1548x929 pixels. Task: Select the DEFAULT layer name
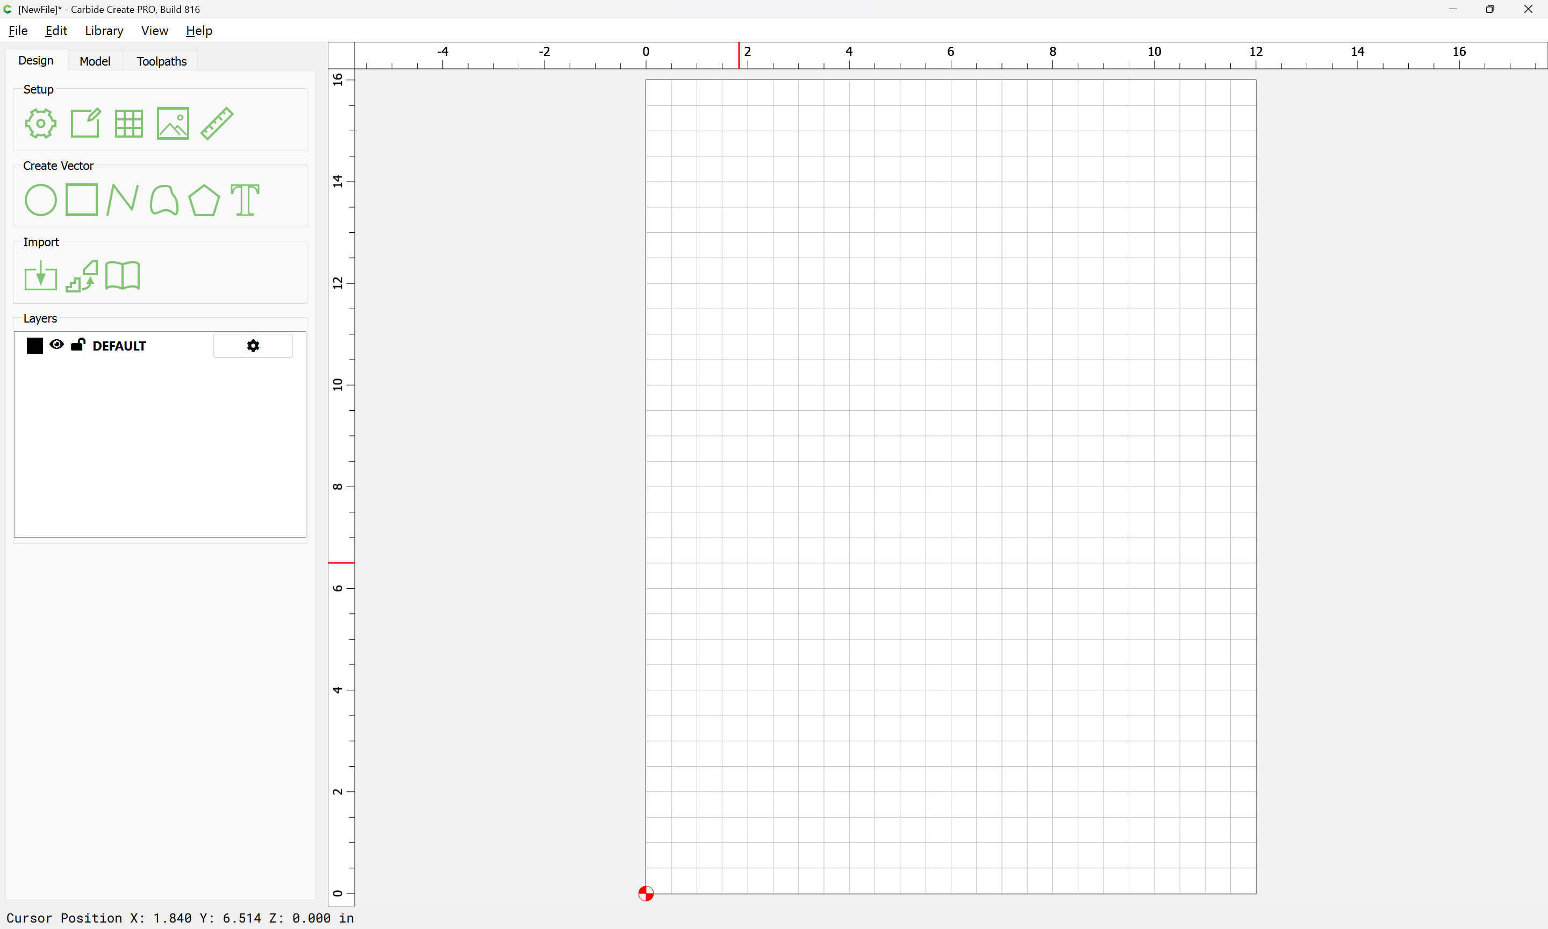point(119,346)
